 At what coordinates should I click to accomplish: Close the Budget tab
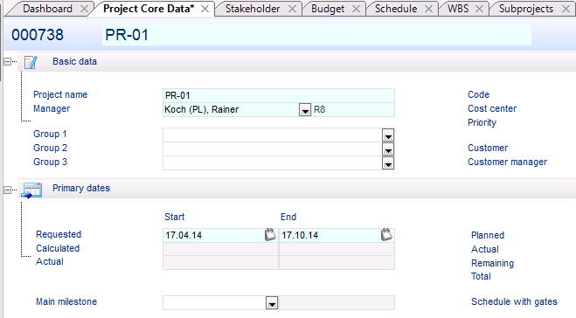356,9
